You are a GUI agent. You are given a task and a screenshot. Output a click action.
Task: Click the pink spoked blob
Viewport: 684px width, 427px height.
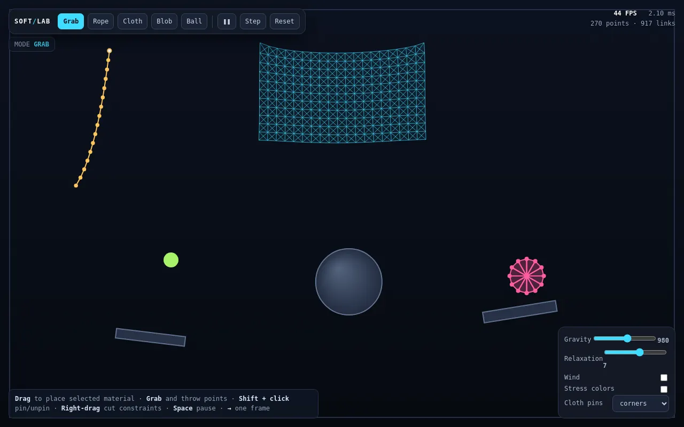(x=526, y=276)
